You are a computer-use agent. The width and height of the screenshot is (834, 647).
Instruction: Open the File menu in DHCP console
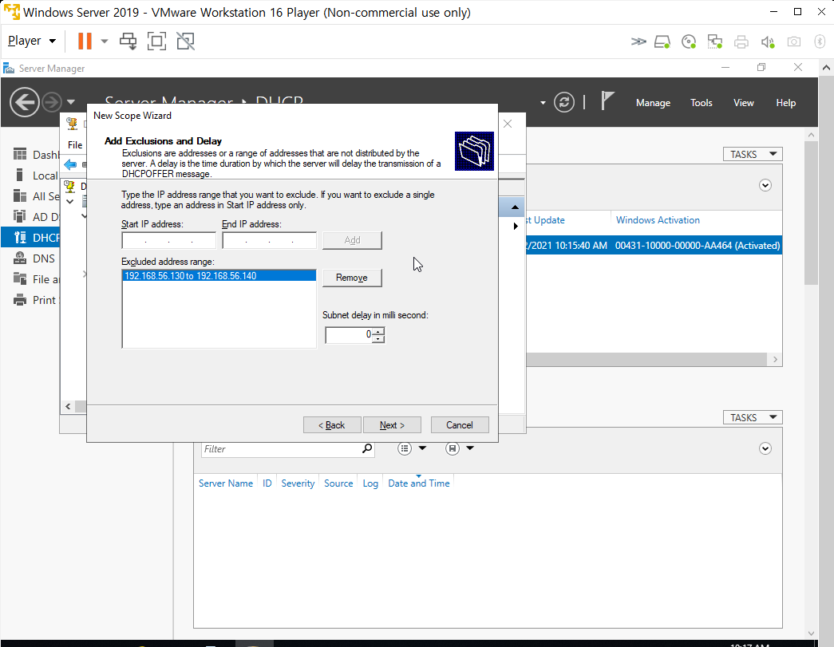pyautogui.click(x=75, y=144)
